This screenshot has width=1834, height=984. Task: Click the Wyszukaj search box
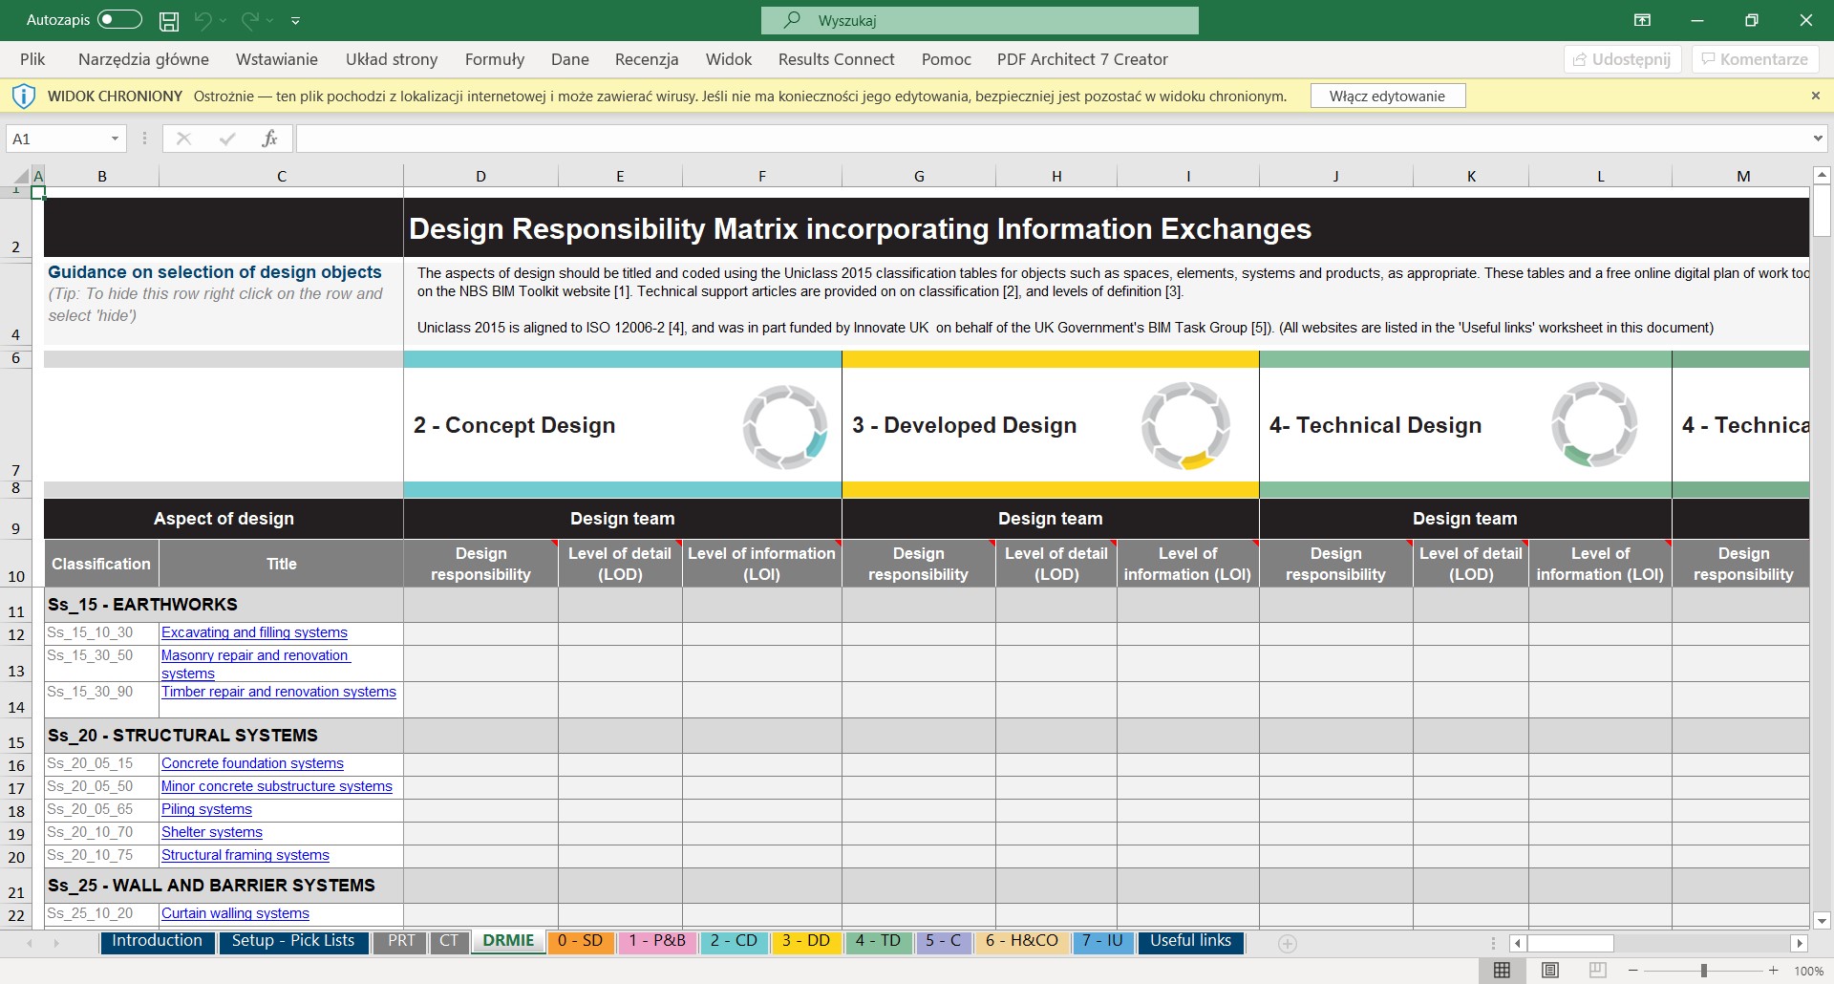(x=979, y=20)
